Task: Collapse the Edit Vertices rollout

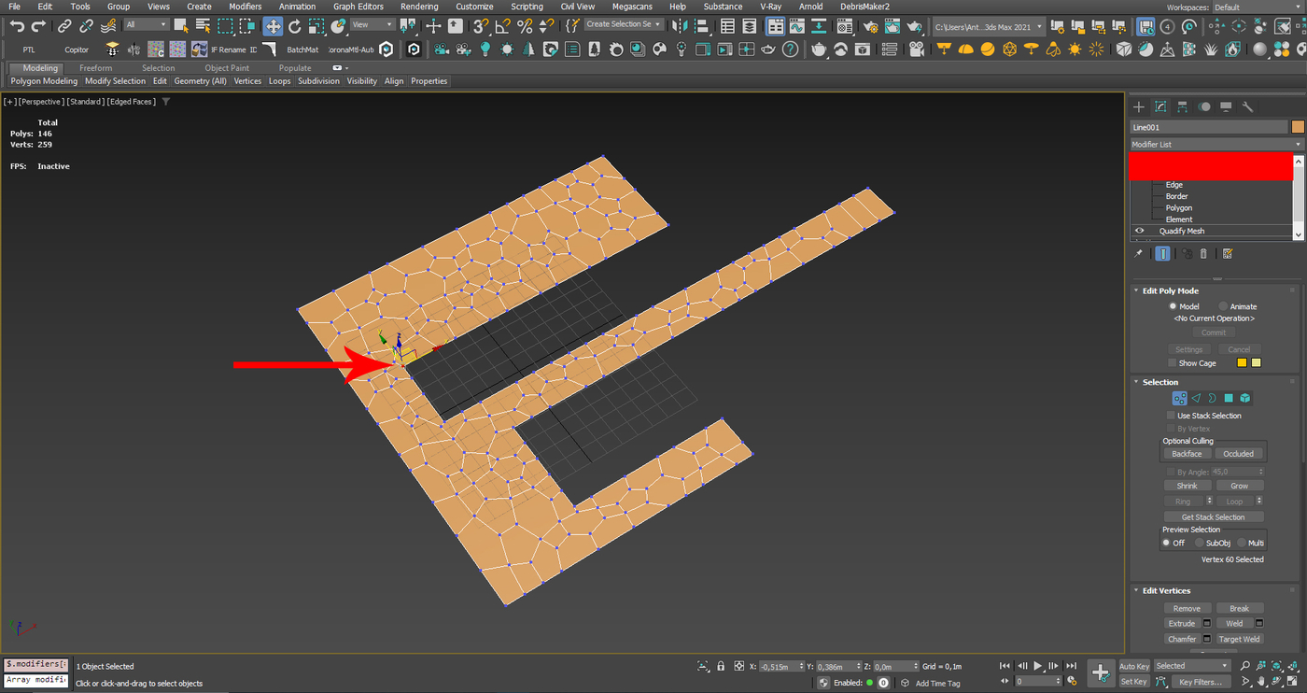Action: click(x=1166, y=590)
